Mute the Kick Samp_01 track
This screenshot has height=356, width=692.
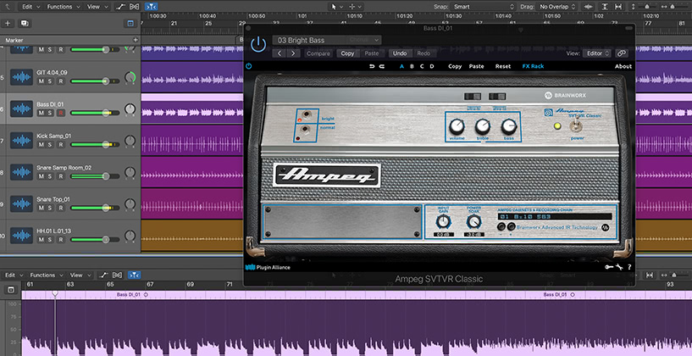(41, 145)
